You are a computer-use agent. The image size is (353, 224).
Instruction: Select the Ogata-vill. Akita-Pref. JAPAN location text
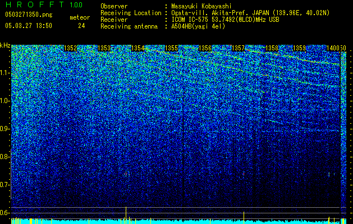[250, 13]
